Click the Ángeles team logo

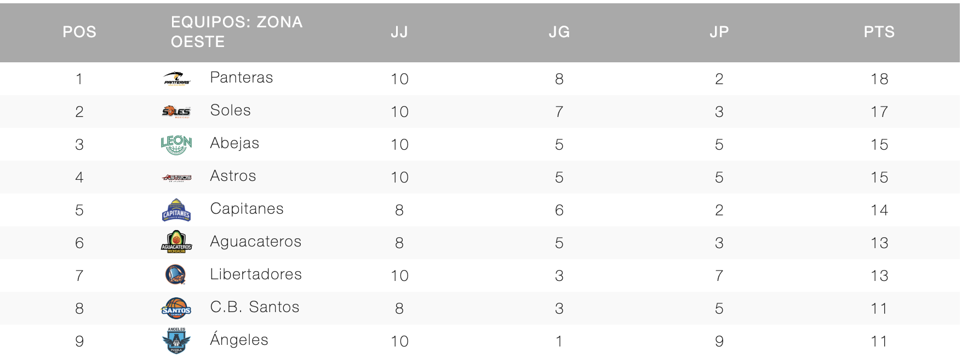[176, 340]
